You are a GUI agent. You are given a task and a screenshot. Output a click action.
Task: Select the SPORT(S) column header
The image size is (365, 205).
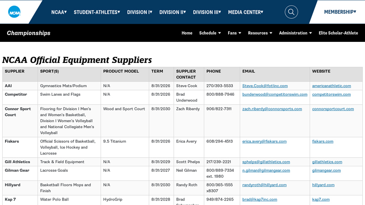pos(69,74)
